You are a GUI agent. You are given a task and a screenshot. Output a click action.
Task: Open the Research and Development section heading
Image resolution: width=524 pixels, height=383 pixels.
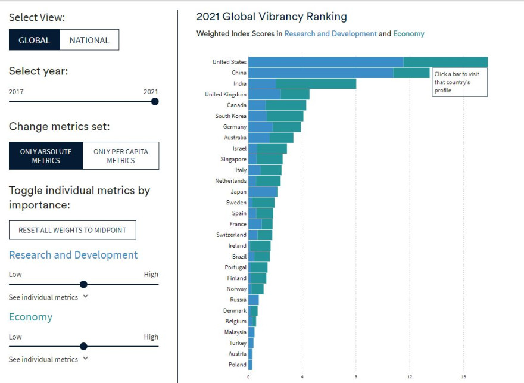pyautogui.click(x=73, y=255)
